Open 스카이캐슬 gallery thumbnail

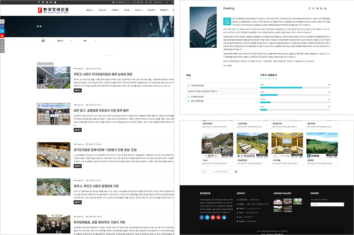pyautogui.click(x=287, y=145)
